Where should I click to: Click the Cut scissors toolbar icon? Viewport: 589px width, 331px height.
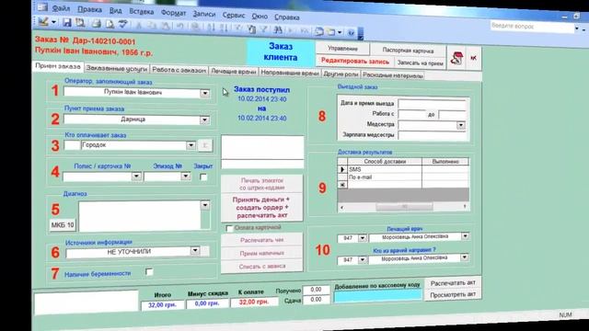[x=139, y=25]
